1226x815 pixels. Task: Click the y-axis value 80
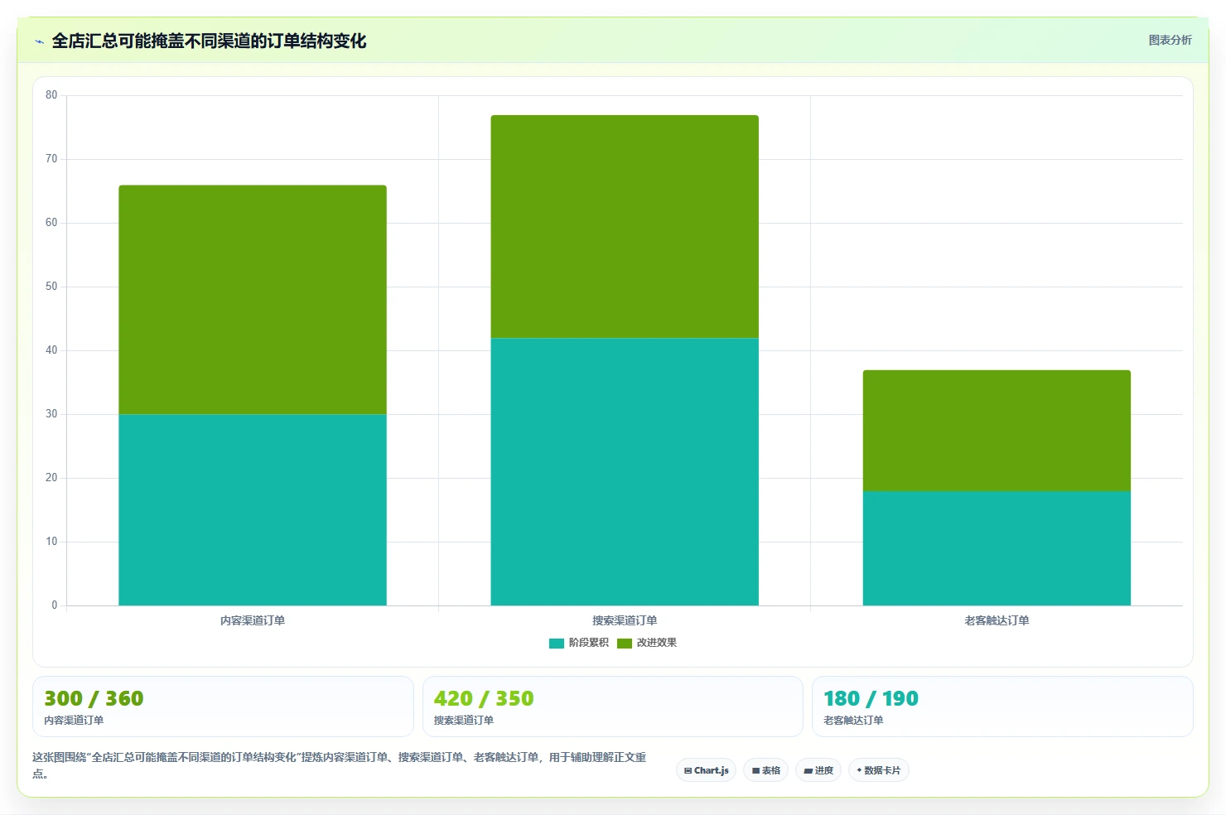(x=51, y=95)
